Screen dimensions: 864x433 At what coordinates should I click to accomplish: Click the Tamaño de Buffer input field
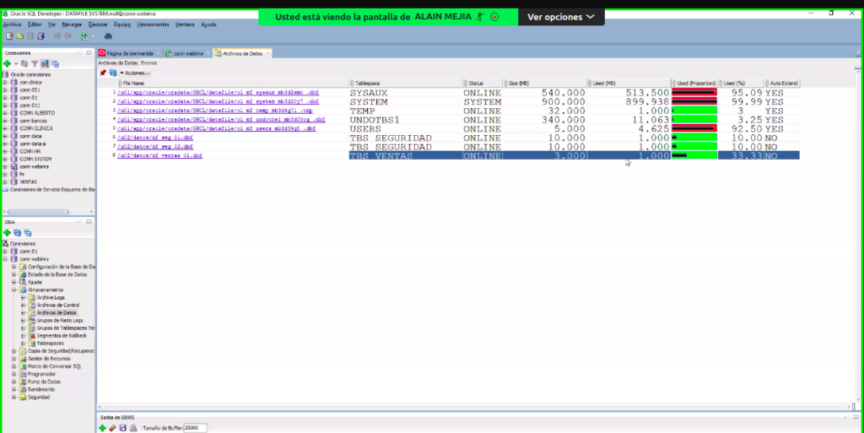point(194,428)
